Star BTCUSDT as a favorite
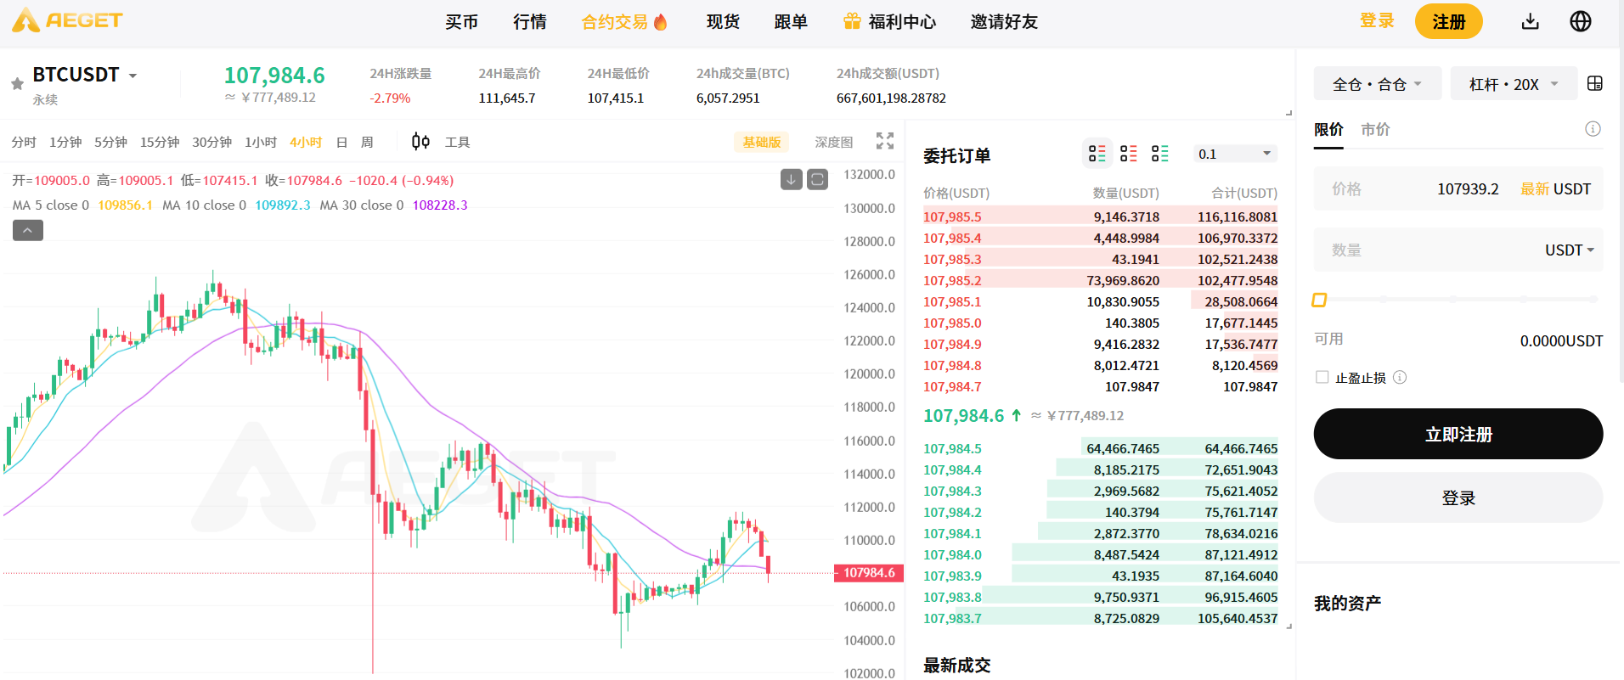The height and width of the screenshot is (680, 1624). point(17,83)
